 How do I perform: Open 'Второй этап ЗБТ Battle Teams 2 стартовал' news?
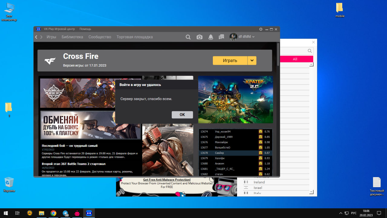[x=73, y=164]
